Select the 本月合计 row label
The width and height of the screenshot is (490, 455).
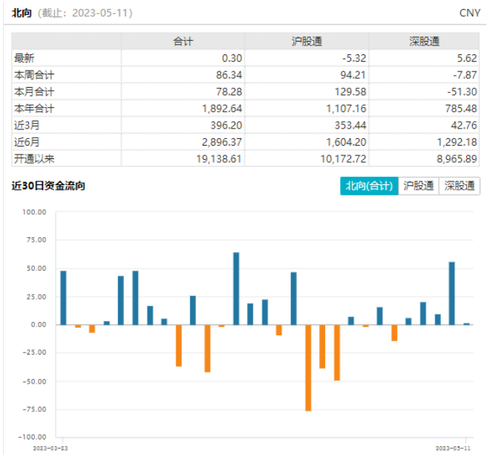[x=34, y=91]
